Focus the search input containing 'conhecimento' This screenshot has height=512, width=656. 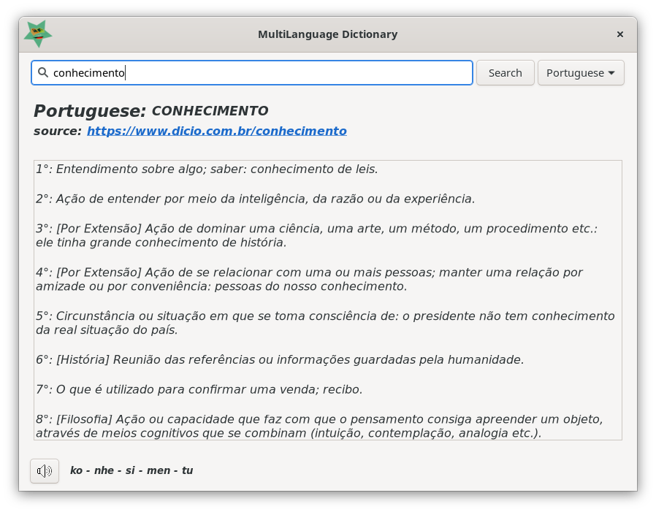pos(252,73)
